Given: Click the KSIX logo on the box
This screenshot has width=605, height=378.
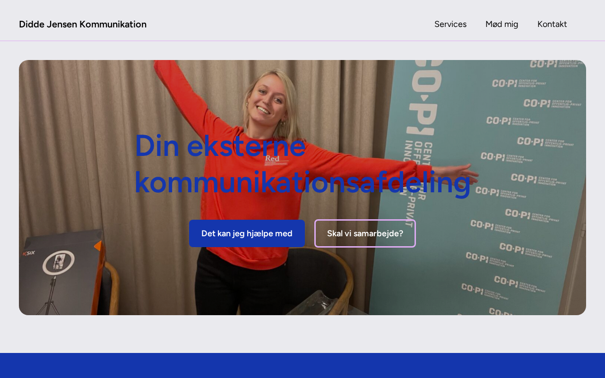Looking at the screenshot, I should click(x=29, y=253).
